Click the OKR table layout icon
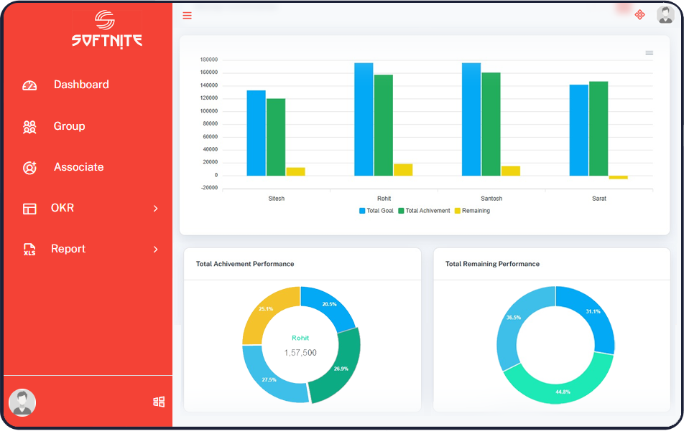This screenshot has width=684, height=431. pyautogui.click(x=29, y=209)
